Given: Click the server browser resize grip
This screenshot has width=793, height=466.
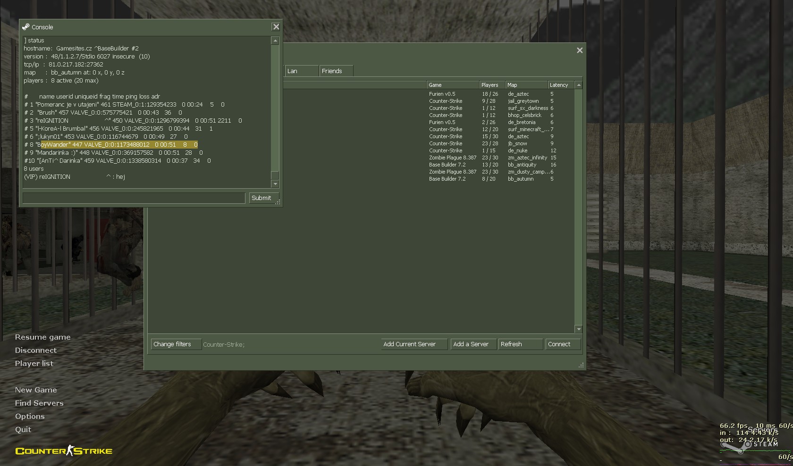Looking at the screenshot, I should coord(581,365).
